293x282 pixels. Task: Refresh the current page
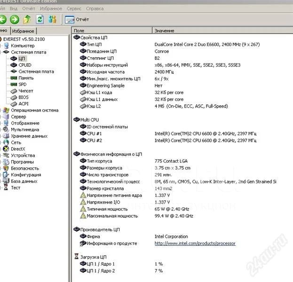(x=40, y=19)
